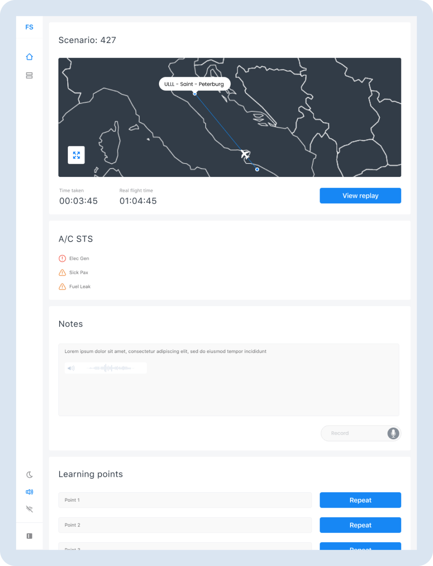This screenshot has height=566, width=433.
Task: Toggle the sound speaker icon in sidebar
Action: [29, 492]
